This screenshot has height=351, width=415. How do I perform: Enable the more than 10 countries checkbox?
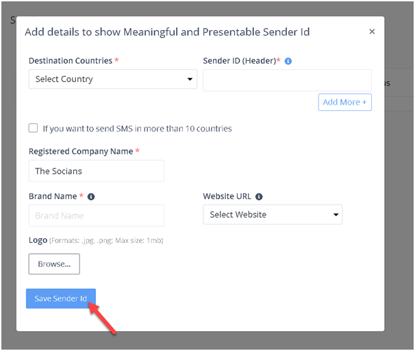point(33,128)
